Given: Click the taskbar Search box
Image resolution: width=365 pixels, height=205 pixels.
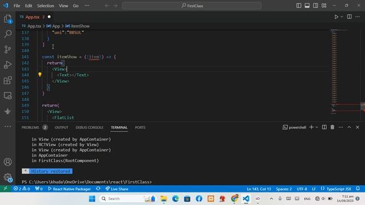Looking at the screenshot, I should tap(128, 199).
